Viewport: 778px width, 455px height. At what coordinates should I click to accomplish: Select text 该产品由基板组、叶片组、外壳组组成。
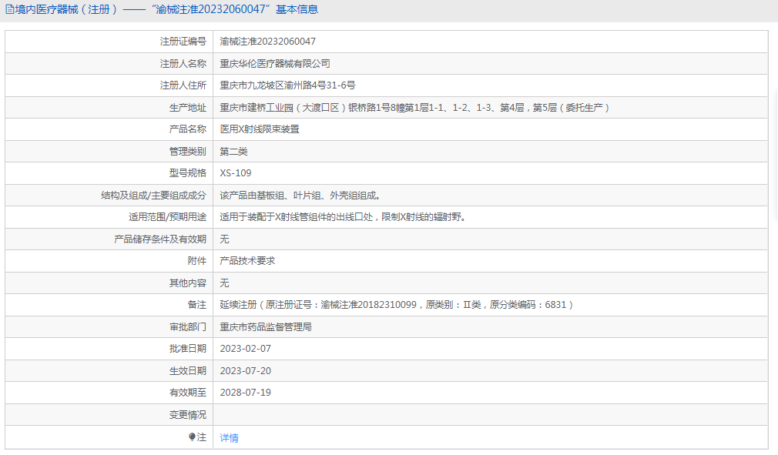click(x=300, y=196)
